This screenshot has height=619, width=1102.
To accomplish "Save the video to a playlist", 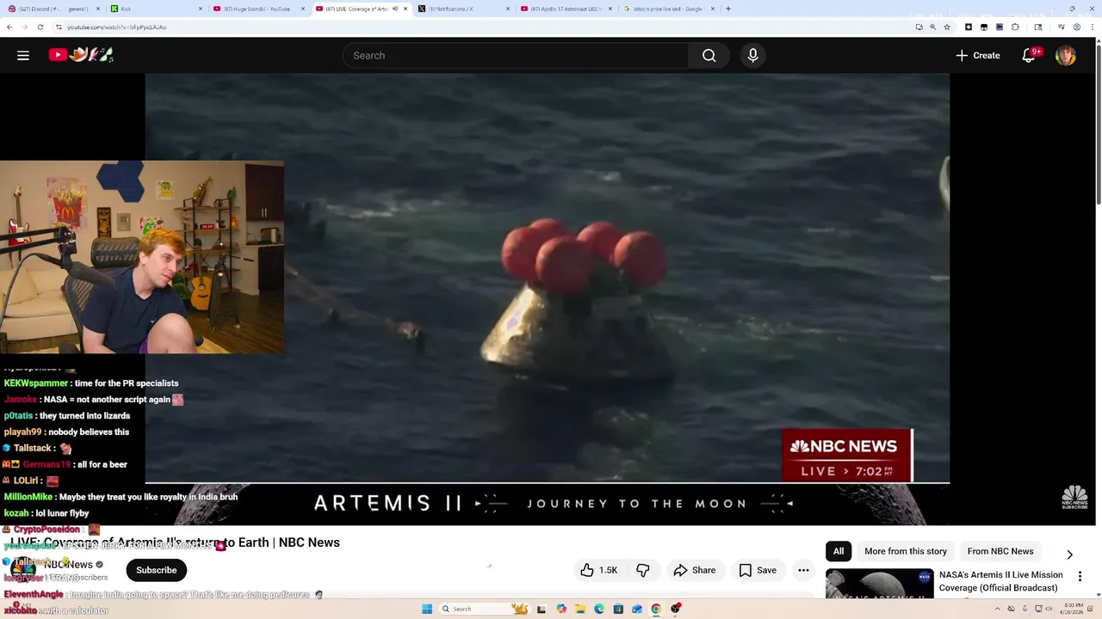I will click(758, 570).
